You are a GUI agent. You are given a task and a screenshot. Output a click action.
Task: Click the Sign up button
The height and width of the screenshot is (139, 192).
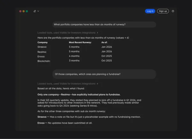tap(163, 11)
